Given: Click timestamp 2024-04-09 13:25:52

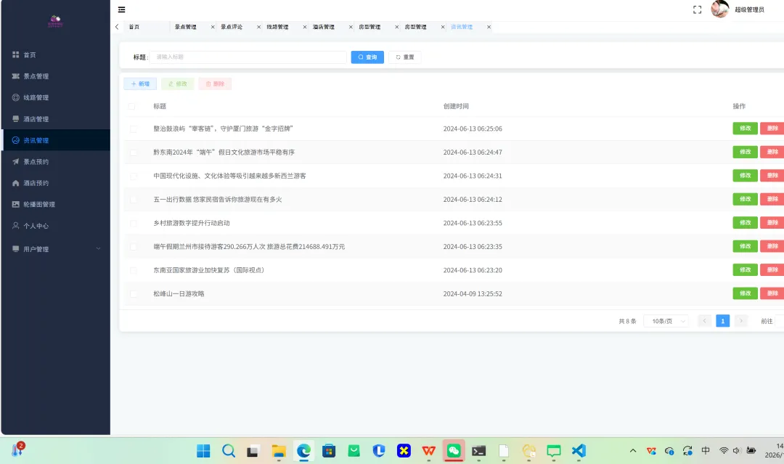Looking at the screenshot, I should [473, 294].
